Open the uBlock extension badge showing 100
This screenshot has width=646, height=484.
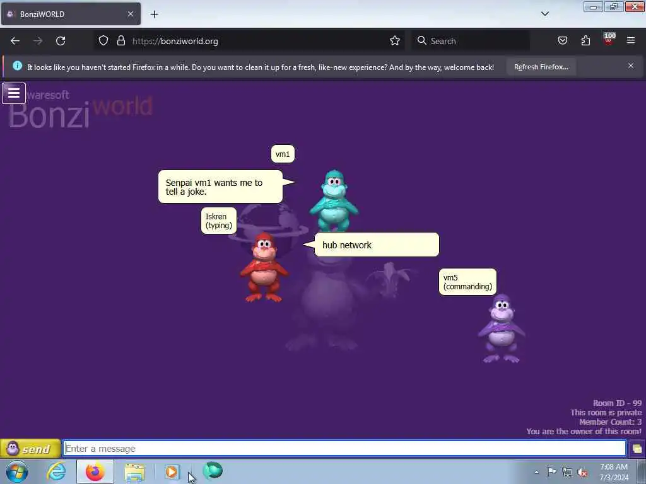[609, 39]
